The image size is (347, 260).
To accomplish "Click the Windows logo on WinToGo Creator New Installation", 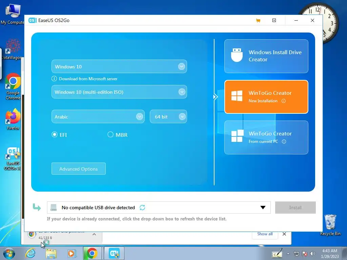I will point(237,96).
